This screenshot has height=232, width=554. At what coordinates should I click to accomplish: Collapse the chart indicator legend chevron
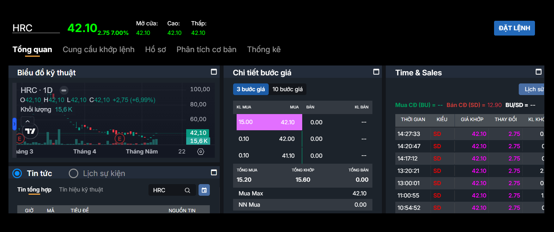click(28, 121)
